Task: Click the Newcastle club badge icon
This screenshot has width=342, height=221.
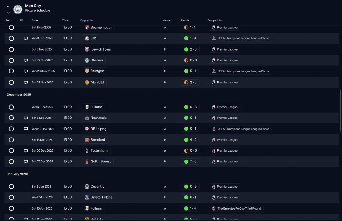Action: (87, 118)
